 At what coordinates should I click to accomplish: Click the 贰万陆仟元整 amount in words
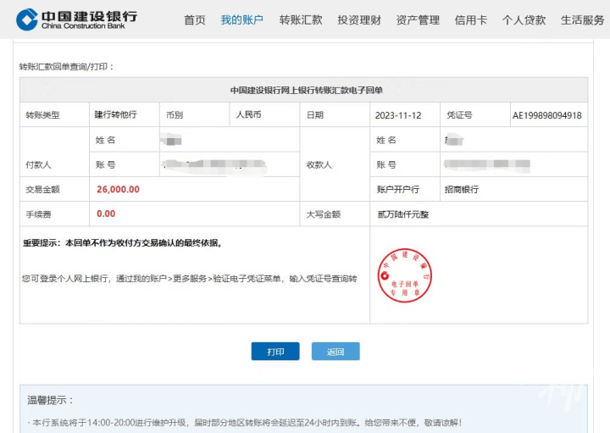click(403, 214)
